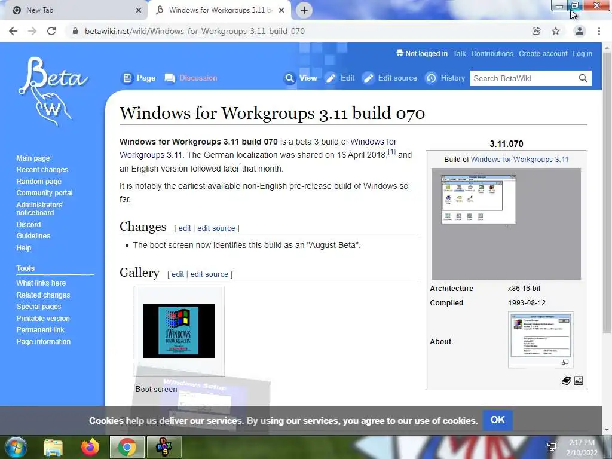Screen dimensions: 612x459
Task: Click the browser forward arrow
Action: 32,31
